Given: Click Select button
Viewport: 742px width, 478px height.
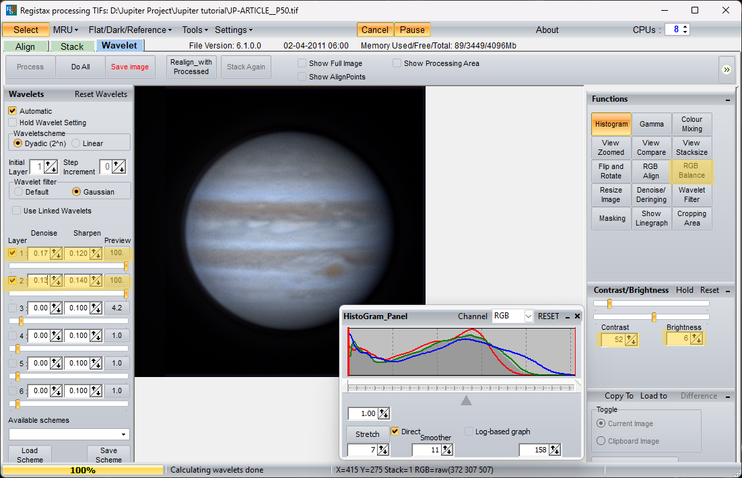Looking at the screenshot, I should tap(26, 30).
